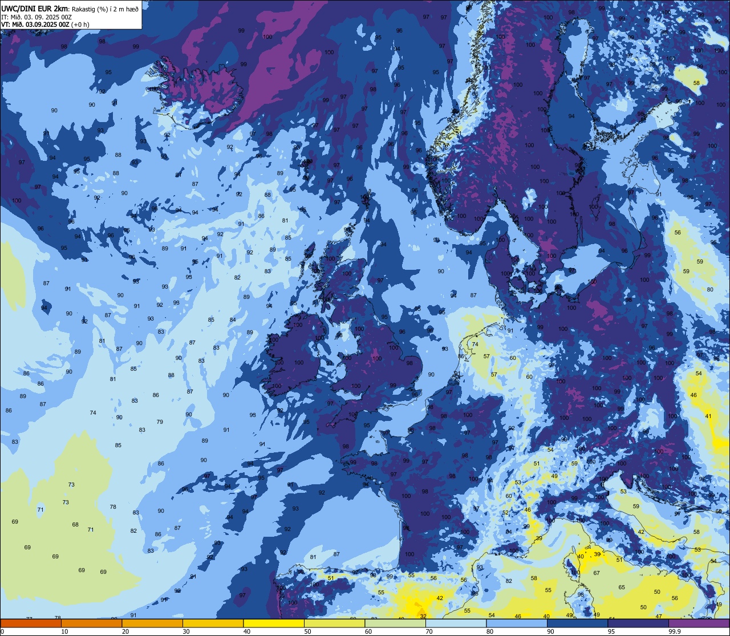730x636 pixels.
Task: Click the '(+0 h)' forecast offset text
Action: [80, 25]
